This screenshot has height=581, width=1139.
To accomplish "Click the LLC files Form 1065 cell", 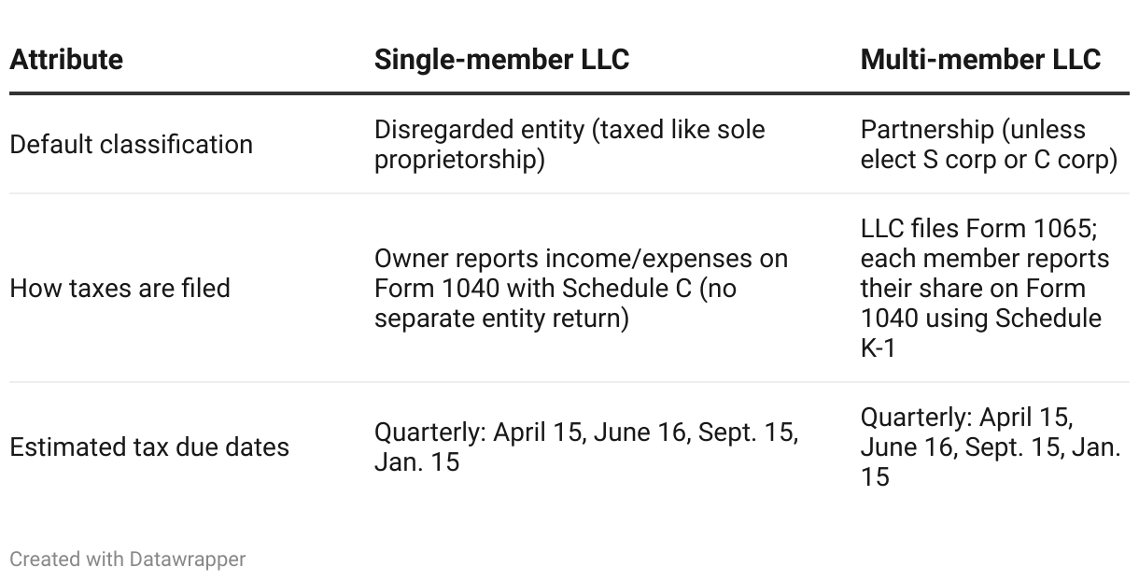I will pyautogui.click(x=985, y=289).
